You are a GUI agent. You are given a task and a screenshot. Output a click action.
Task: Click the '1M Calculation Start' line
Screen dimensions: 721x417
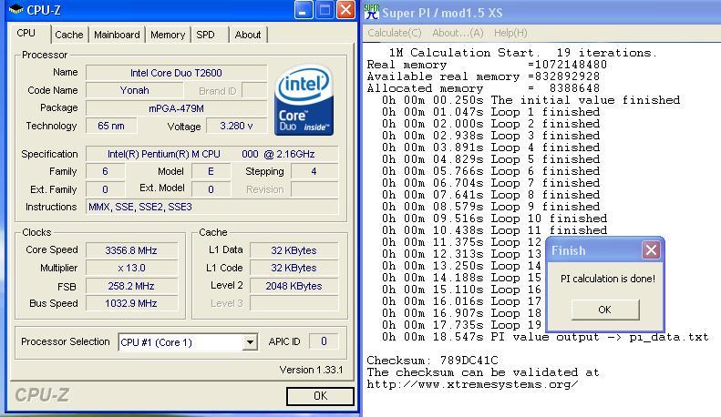[523, 53]
